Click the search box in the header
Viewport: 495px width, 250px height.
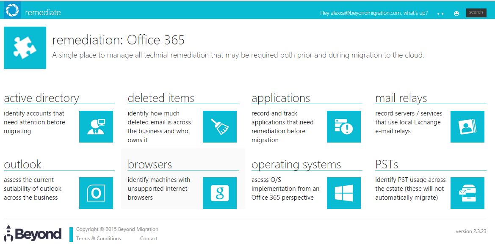(x=476, y=13)
